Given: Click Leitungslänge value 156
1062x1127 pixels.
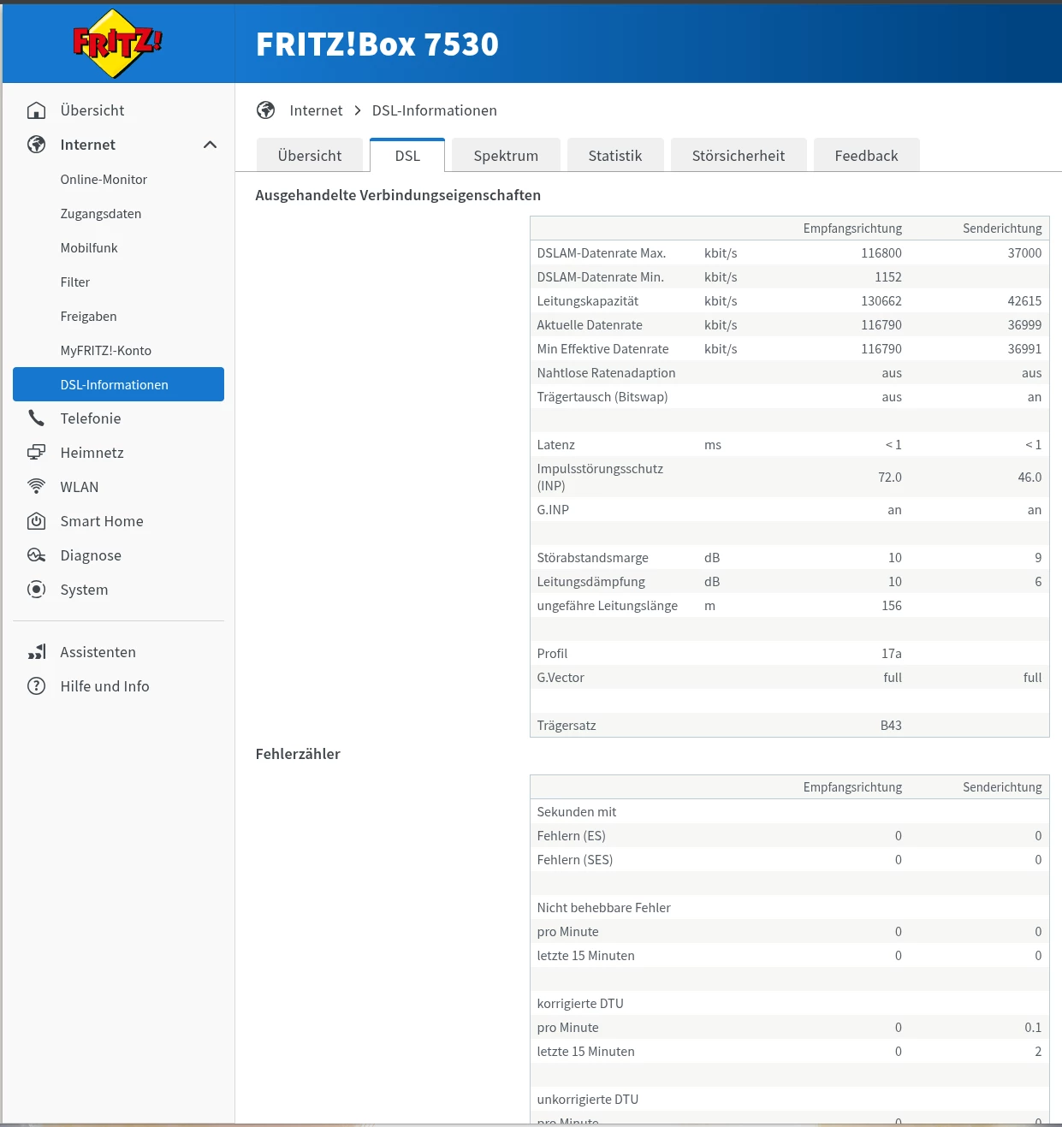Looking at the screenshot, I should pyautogui.click(x=892, y=606).
